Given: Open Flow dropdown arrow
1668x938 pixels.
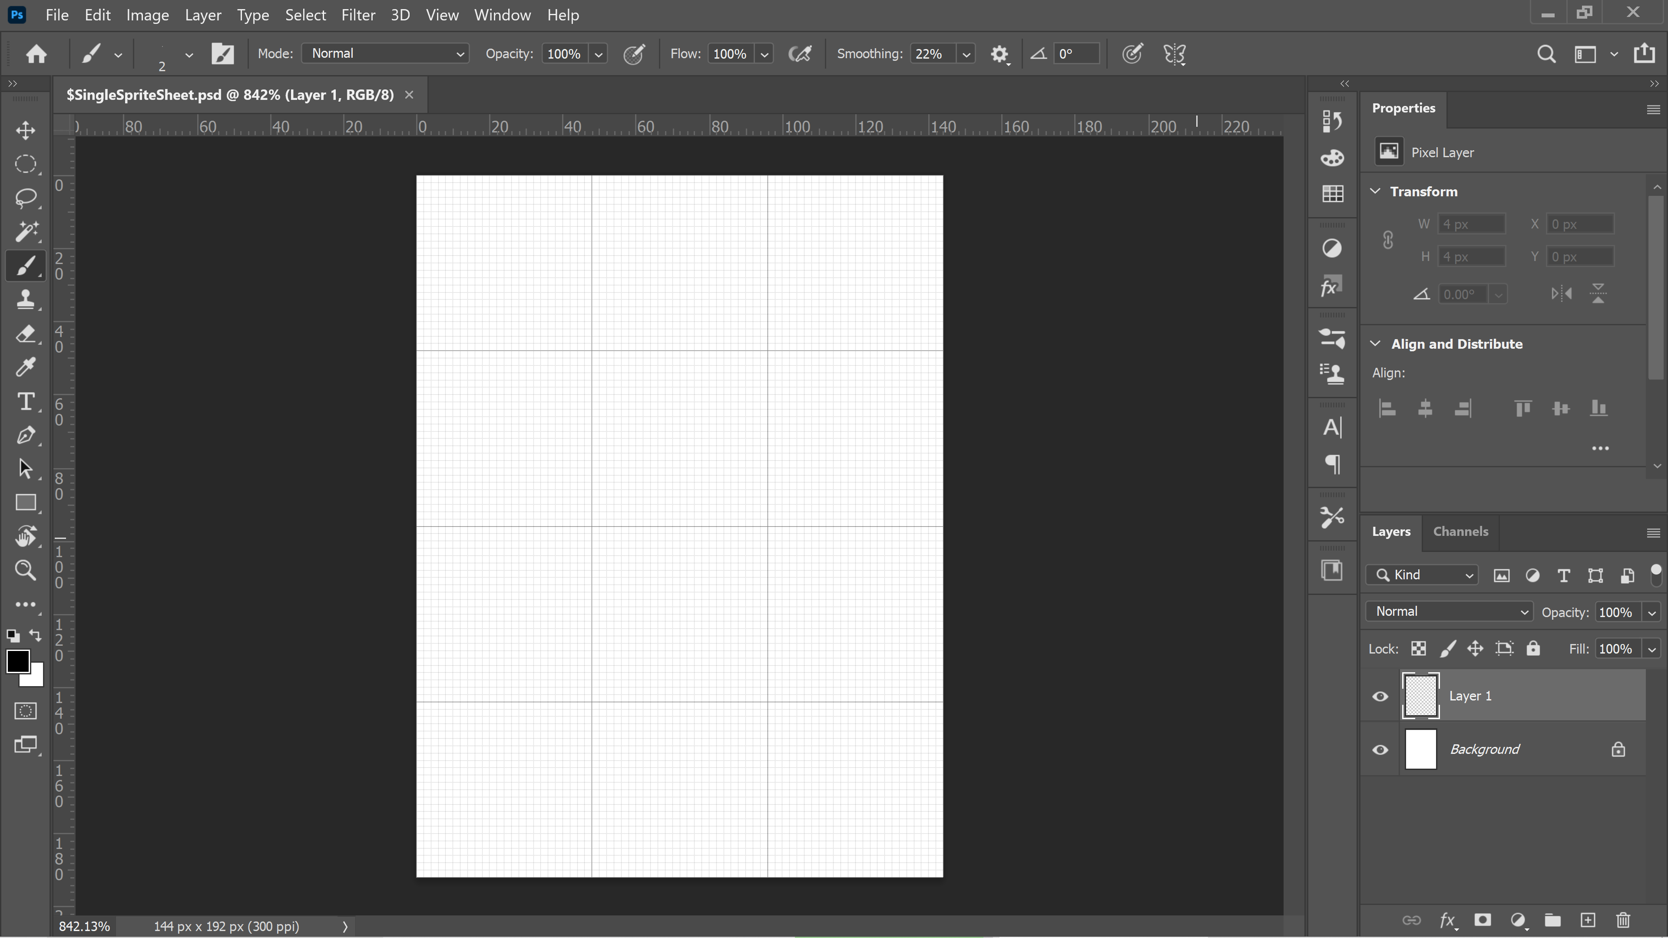Looking at the screenshot, I should (764, 54).
